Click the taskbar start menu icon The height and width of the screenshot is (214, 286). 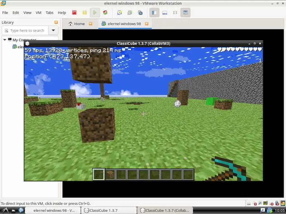pyautogui.click(x=5, y=211)
